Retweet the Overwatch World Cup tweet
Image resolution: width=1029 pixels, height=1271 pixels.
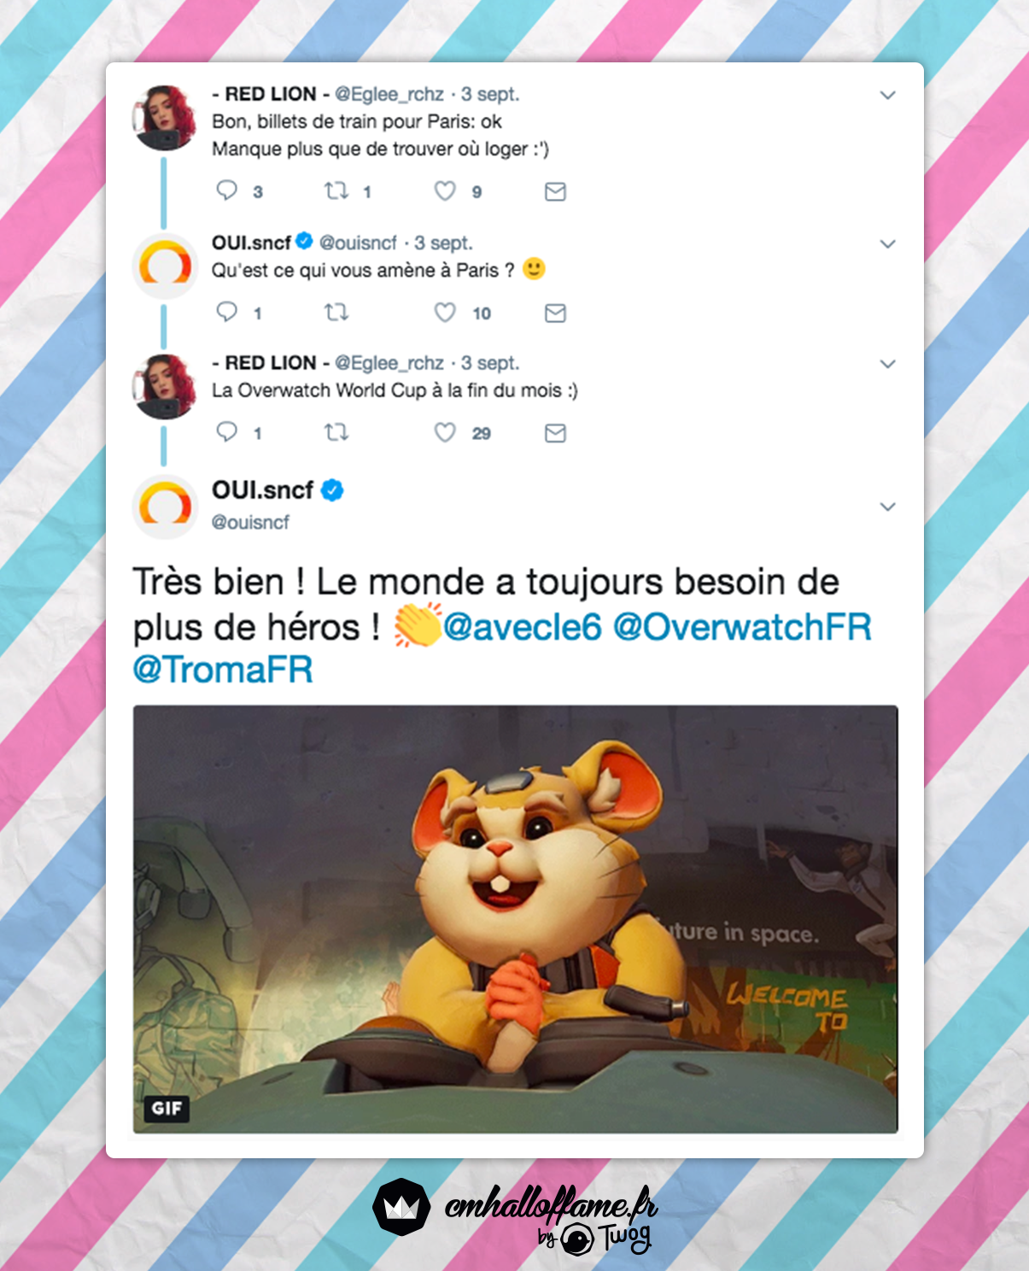coord(336,432)
